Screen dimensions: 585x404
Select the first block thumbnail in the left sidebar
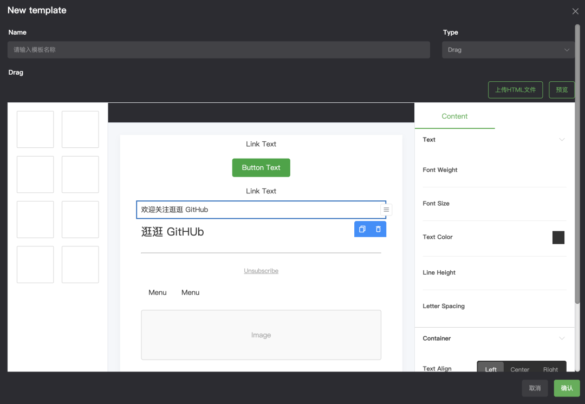tap(35, 129)
